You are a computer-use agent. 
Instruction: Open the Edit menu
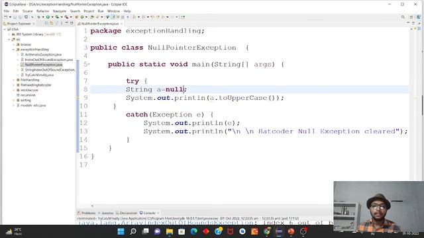[16, 11]
